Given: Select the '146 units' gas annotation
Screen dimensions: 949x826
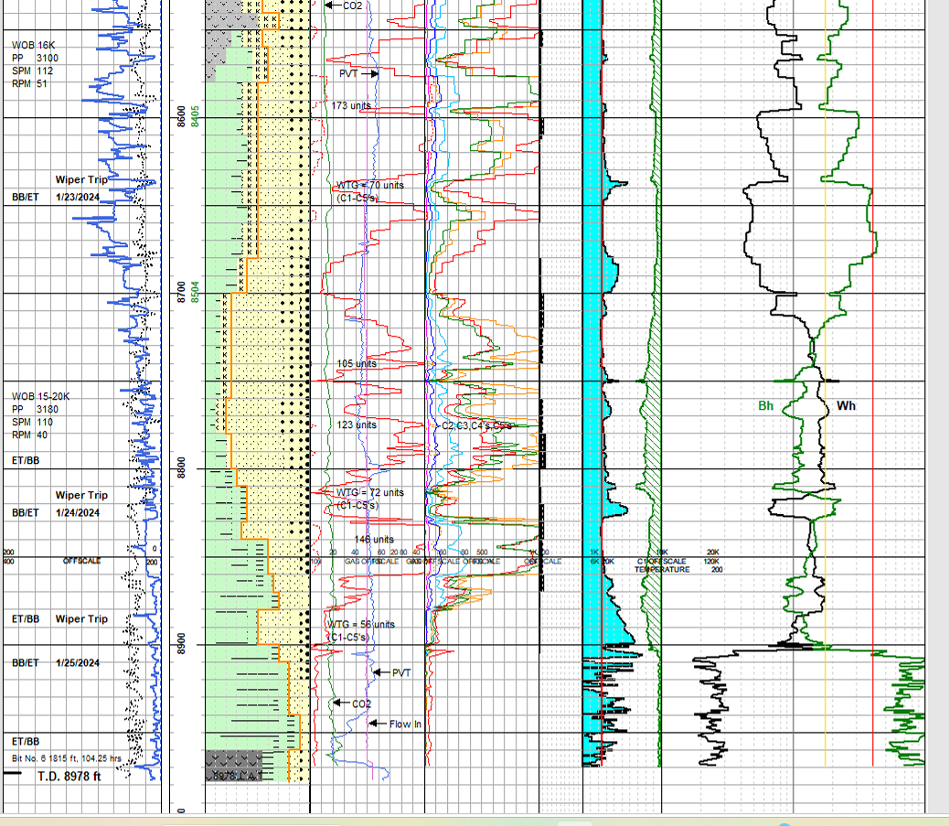Looking at the screenshot, I should (x=374, y=539).
